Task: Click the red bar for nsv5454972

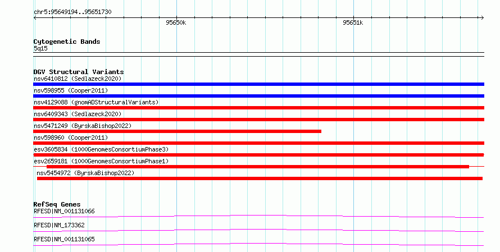Action: point(260,178)
